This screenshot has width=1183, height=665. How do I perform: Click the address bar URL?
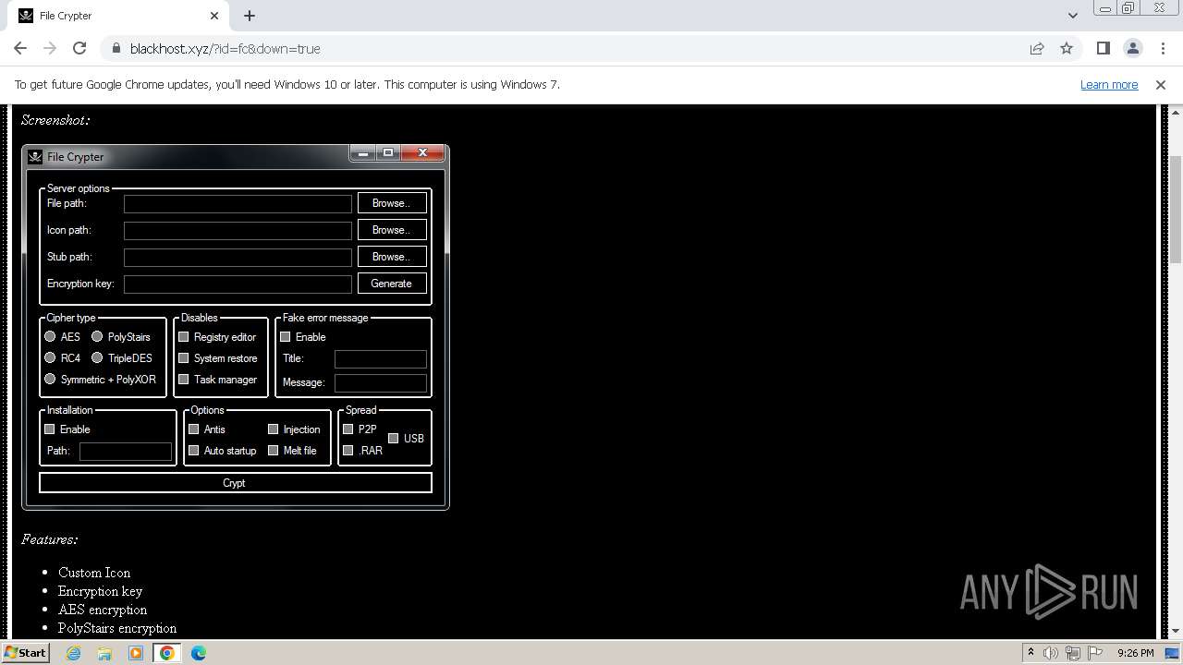coord(226,48)
